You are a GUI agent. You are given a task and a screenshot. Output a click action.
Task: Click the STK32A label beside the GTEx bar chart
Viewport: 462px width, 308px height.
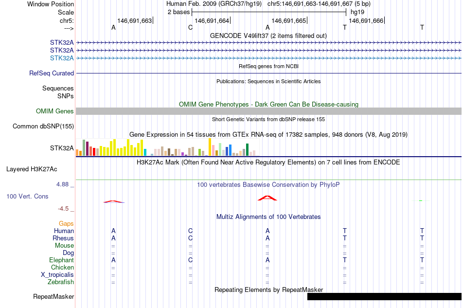tap(62, 148)
